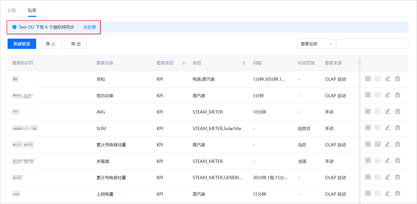Click the blue info icon in sync banner

pos(14,27)
